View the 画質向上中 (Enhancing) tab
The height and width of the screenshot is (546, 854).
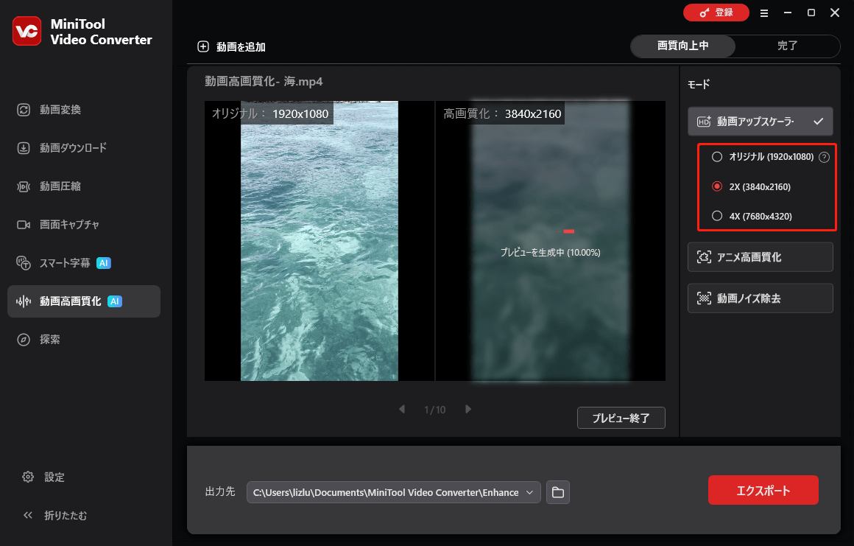(x=681, y=46)
